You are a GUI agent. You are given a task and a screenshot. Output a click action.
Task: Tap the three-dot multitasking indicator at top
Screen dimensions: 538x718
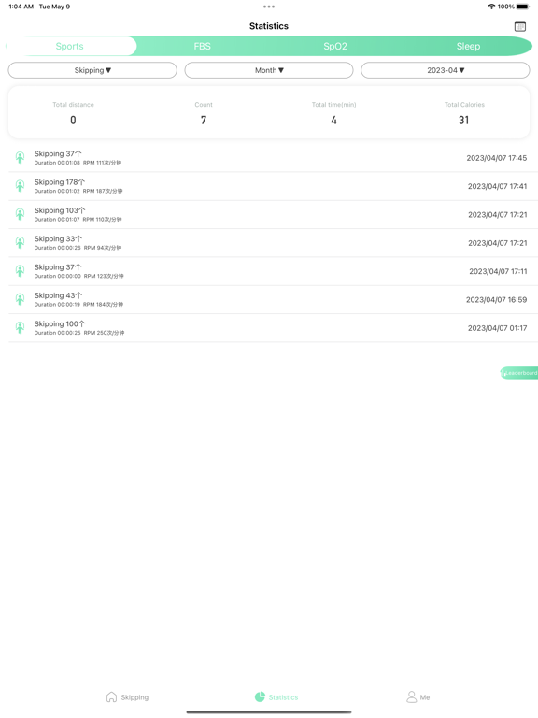pos(269,7)
